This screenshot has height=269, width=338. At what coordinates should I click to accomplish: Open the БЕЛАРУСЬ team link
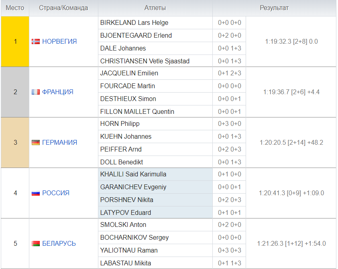coord(59,243)
